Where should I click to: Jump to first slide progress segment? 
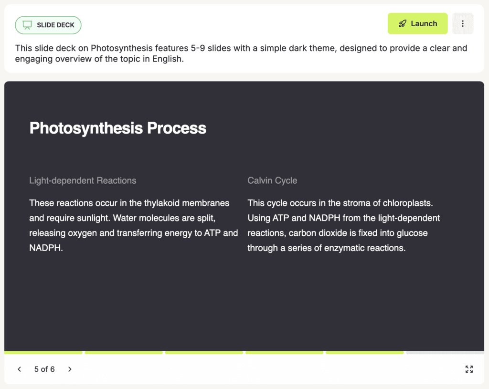[43, 353]
